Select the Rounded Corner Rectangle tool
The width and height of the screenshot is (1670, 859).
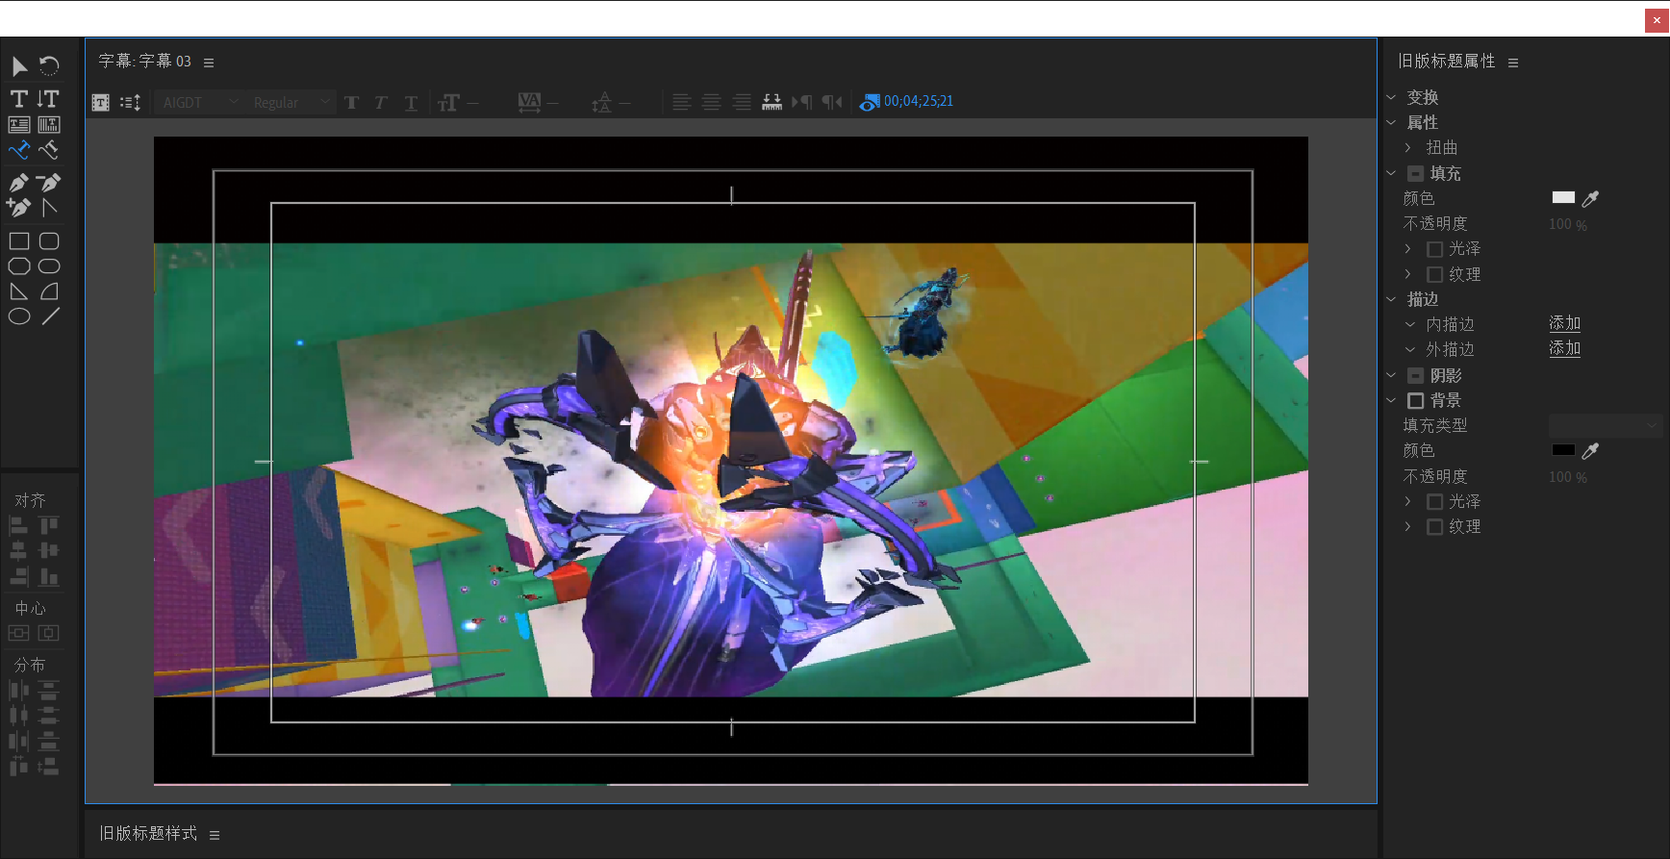point(49,241)
